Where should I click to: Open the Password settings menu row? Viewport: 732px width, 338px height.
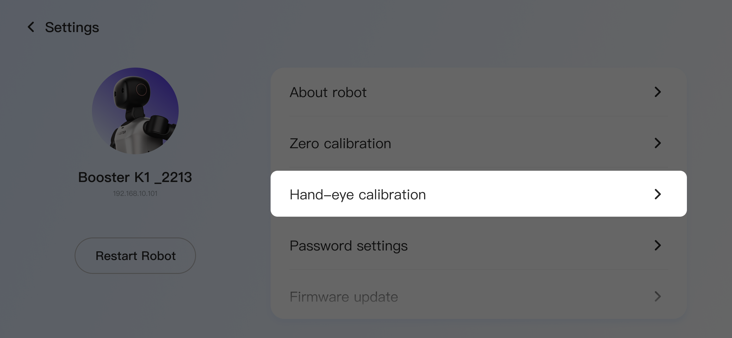tap(478, 246)
